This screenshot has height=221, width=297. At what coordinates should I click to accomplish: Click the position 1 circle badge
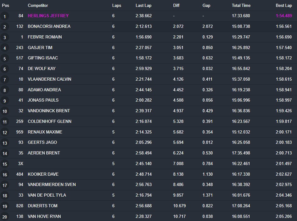pos(5,16)
